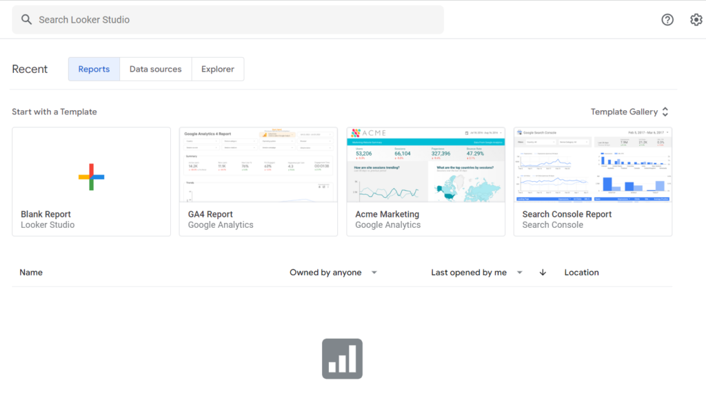
Task: Click the Template Gallery up-down chevron icon
Action: (665, 112)
